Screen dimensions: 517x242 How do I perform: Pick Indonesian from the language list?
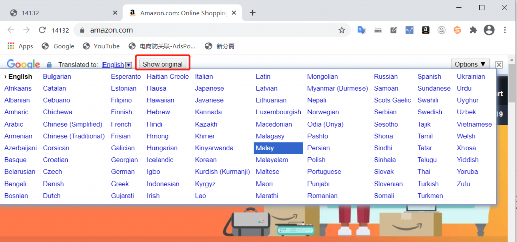click(163, 184)
